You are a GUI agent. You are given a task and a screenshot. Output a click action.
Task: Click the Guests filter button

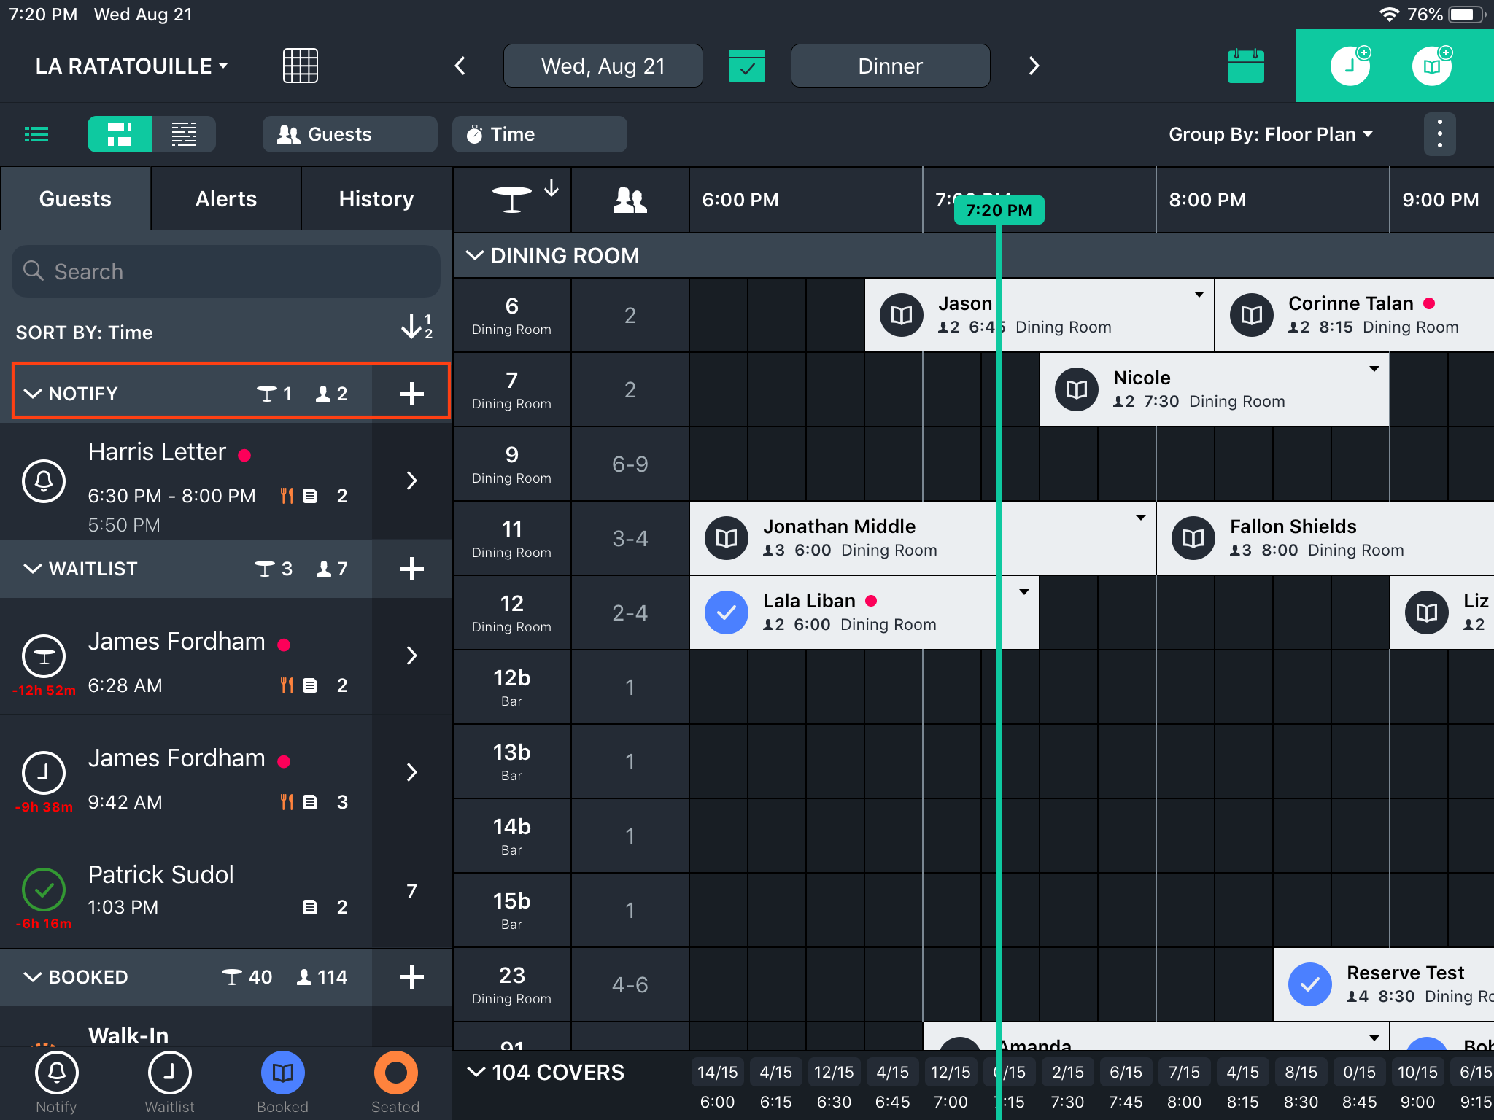tap(350, 134)
